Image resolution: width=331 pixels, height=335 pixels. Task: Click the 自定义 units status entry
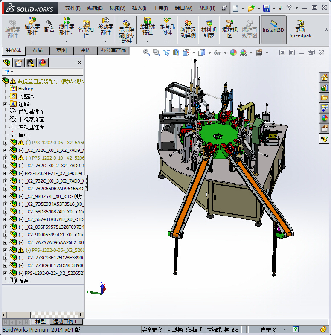[269, 330]
